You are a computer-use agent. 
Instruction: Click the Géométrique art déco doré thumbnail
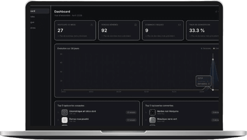click(x=64, y=112)
